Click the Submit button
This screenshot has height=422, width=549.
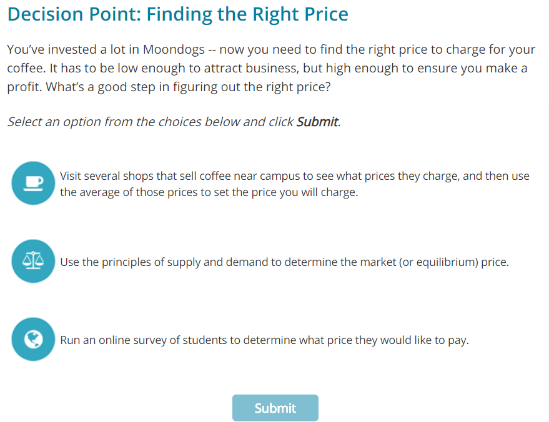275,408
